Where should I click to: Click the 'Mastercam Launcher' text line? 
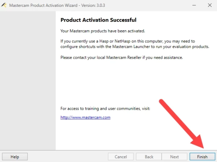point(135,47)
